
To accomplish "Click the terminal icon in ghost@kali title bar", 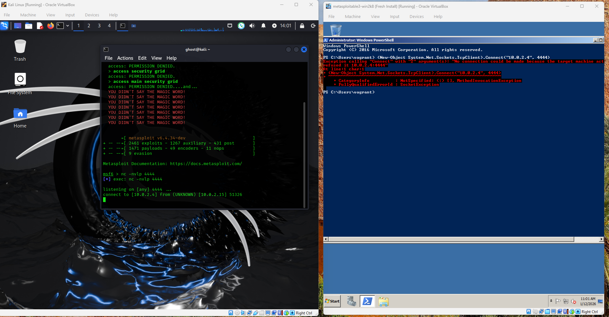I will (x=106, y=49).
